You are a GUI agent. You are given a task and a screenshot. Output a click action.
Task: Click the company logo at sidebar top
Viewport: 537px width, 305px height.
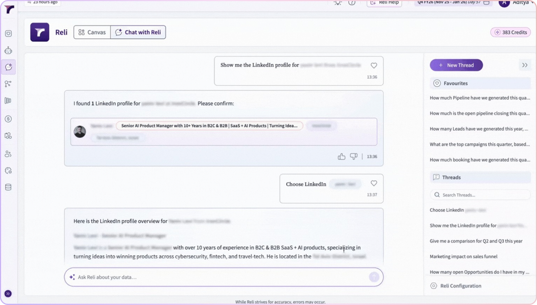[x=9, y=9]
